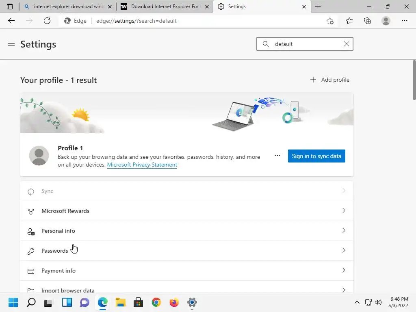The height and width of the screenshot is (312, 416).
Task: Click the search magnifier in settings box
Action: click(266, 44)
